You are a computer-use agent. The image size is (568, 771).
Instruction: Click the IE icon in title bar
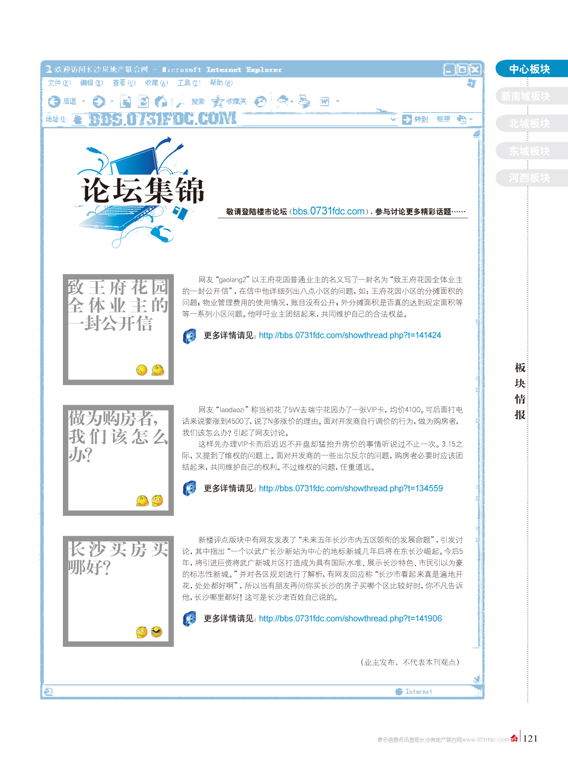pos(49,69)
